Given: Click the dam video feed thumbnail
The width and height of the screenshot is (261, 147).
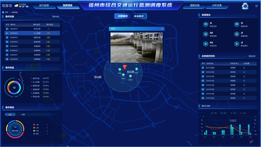Looking at the screenshot, I should pyautogui.click(x=136, y=48).
